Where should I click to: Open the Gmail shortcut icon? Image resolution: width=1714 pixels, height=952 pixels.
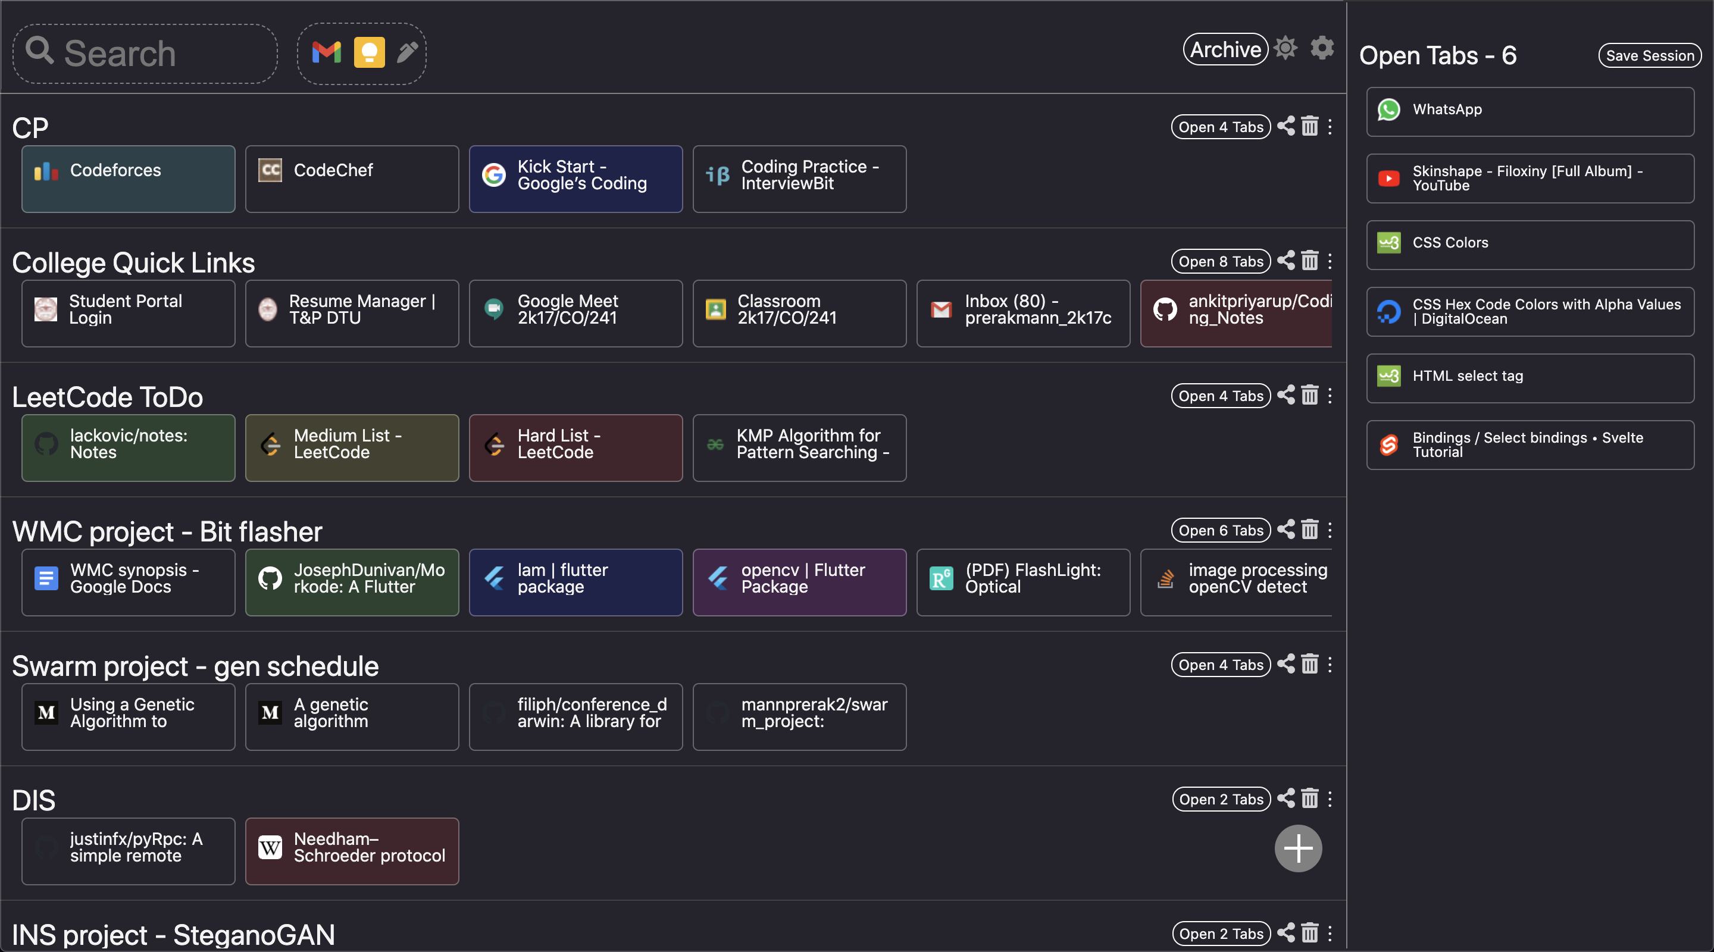pyautogui.click(x=326, y=52)
